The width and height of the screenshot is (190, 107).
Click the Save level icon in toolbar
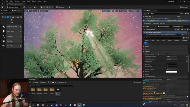[x=2, y=7]
